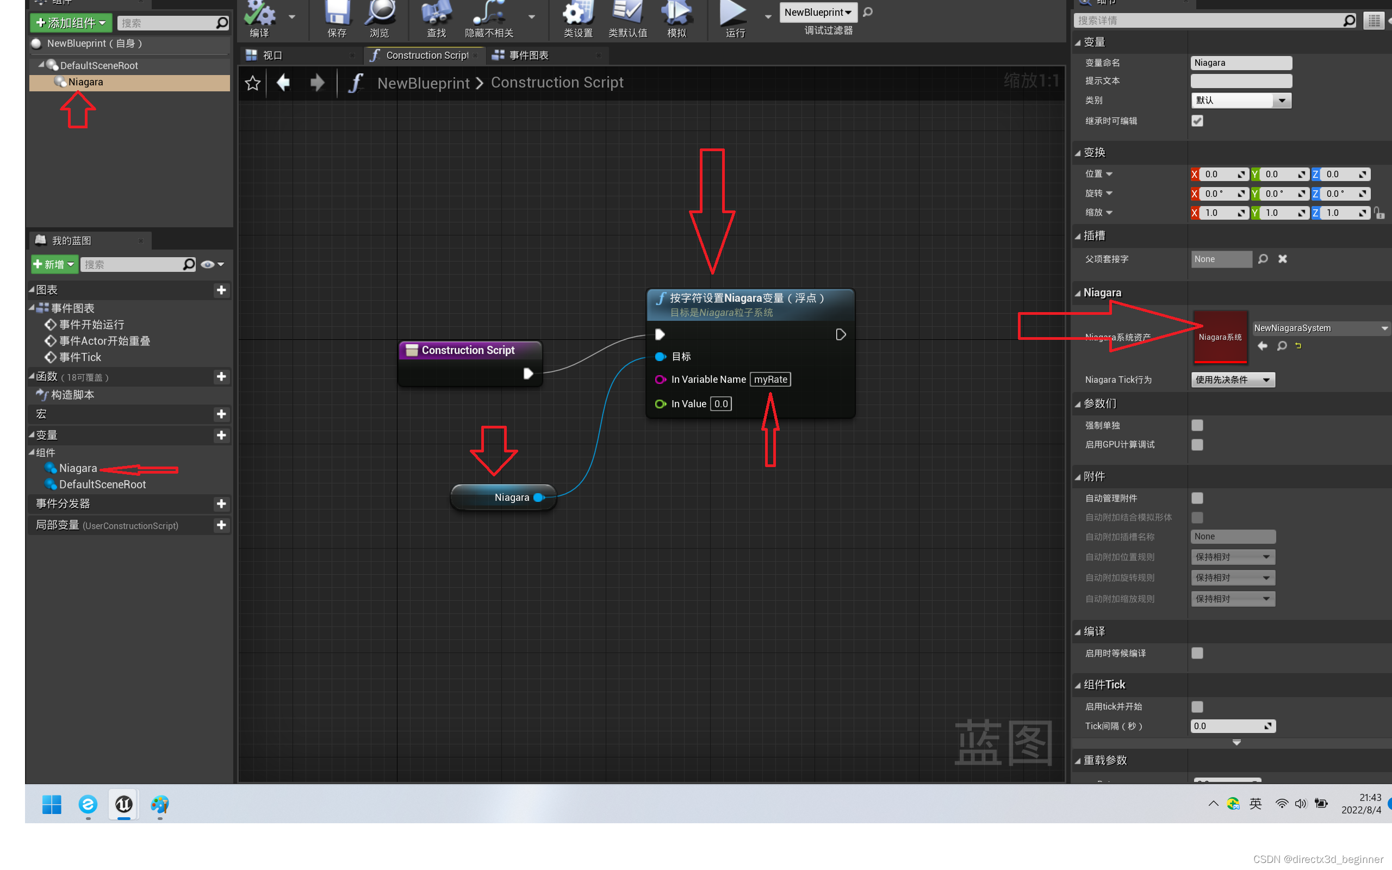This screenshot has width=1392, height=870.
Task: Open Class Settings (类设置) from the toolbar
Action: point(577,16)
